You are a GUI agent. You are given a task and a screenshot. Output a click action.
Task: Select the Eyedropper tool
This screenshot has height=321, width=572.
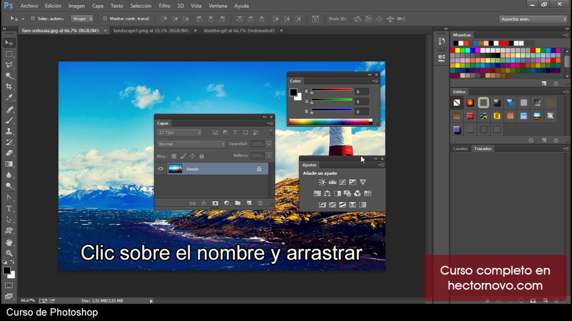[x=9, y=98]
